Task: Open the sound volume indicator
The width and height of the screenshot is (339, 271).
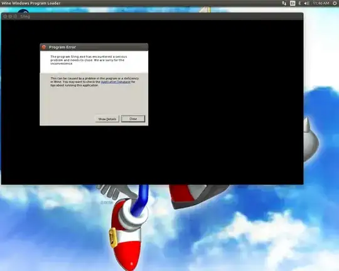Action: coord(306,3)
